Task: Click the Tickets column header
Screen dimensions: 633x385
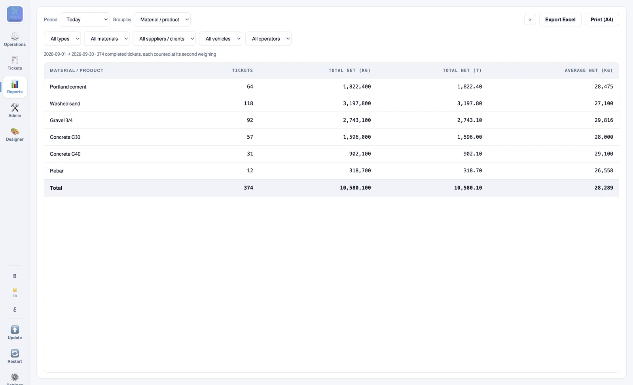Action: point(243,70)
